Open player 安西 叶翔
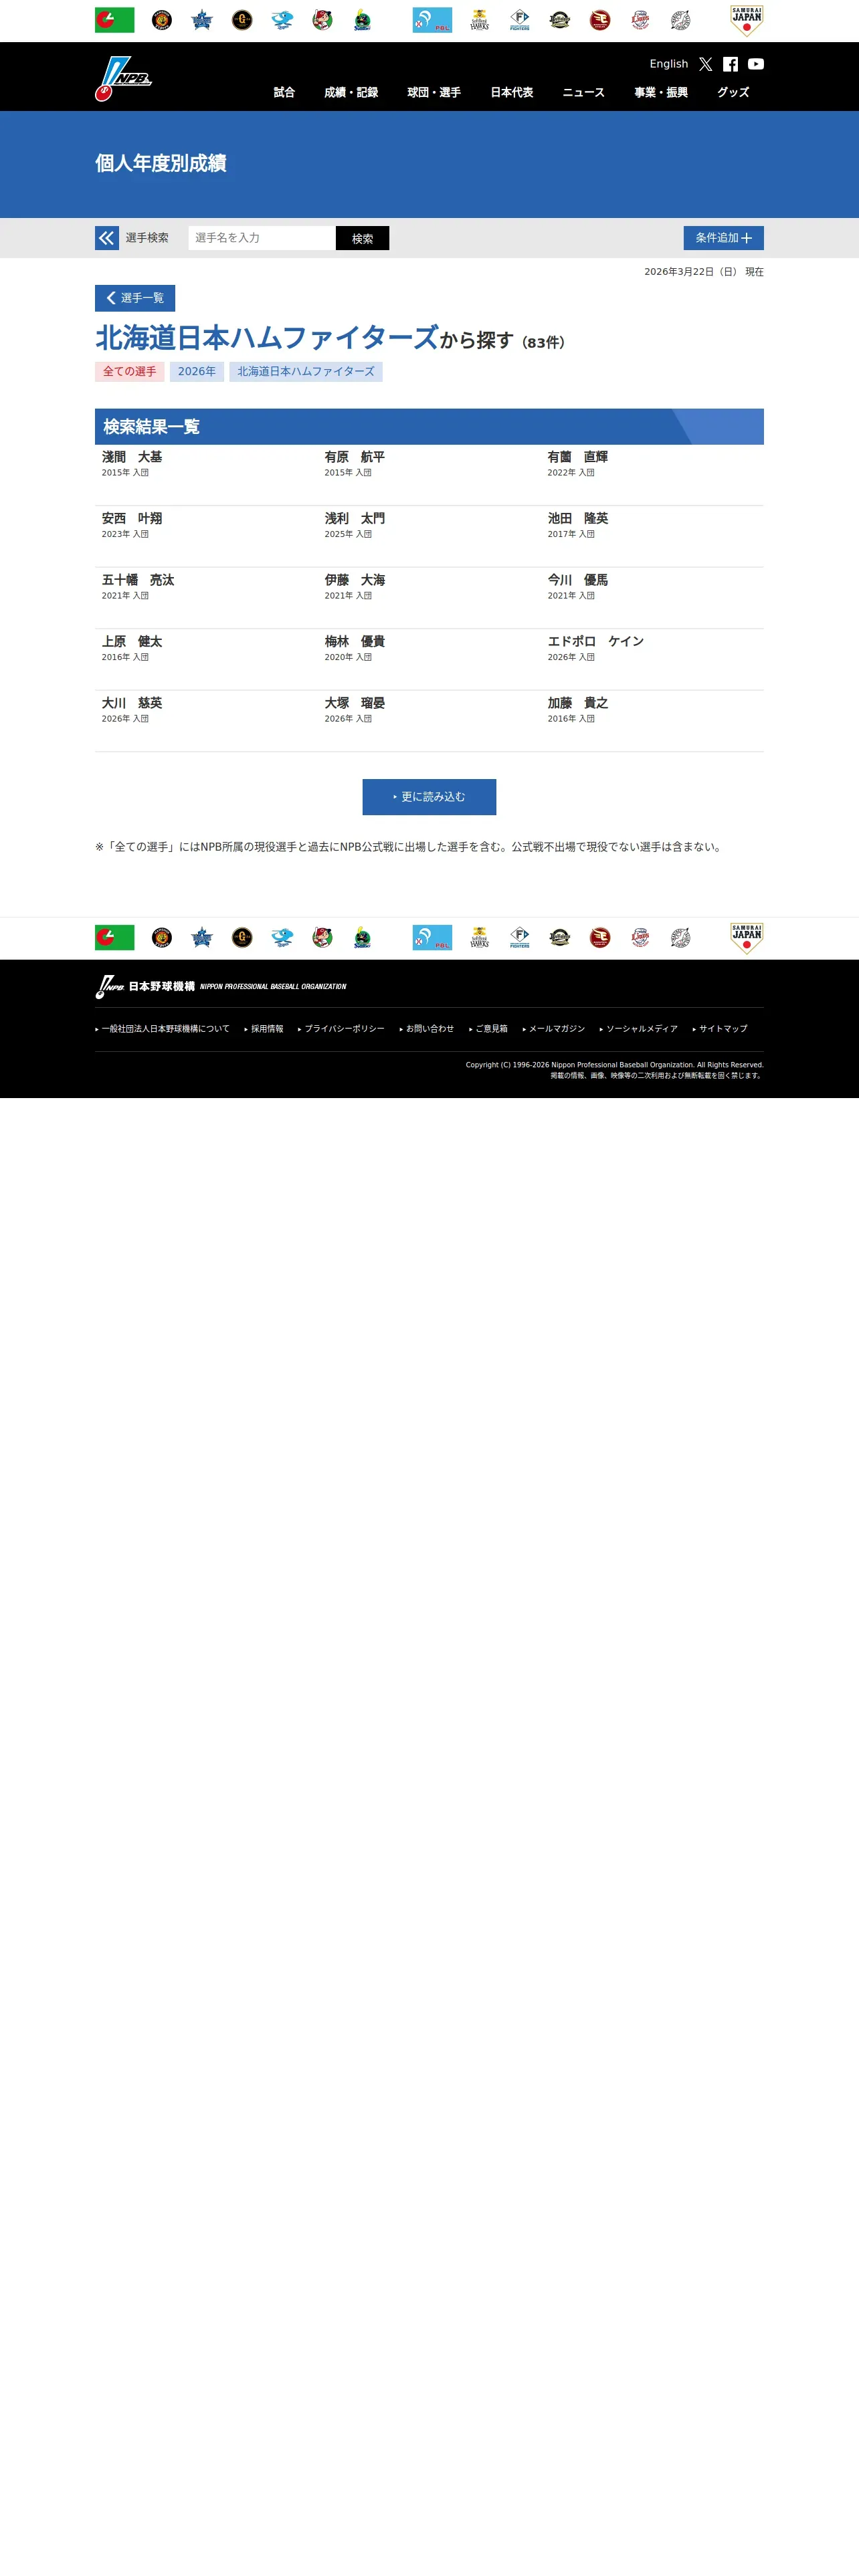Screen dimensions: 859x2576 tap(132, 519)
